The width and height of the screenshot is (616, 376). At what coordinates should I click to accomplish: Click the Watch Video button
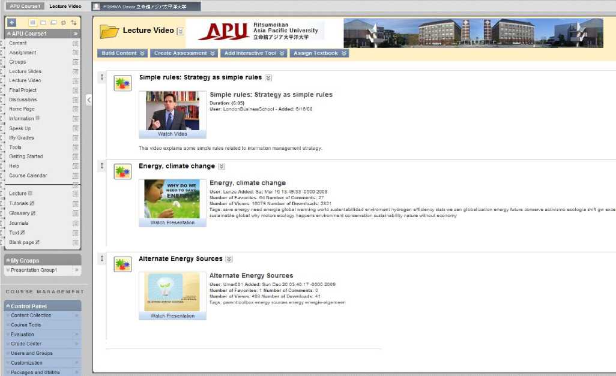coord(172,134)
